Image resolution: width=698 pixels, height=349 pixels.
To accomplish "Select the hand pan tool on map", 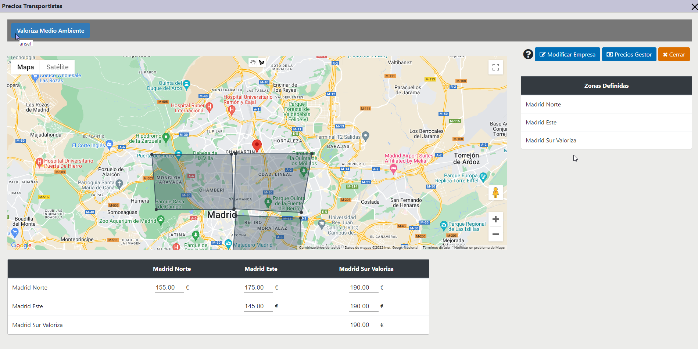I will pyautogui.click(x=253, y=62).
